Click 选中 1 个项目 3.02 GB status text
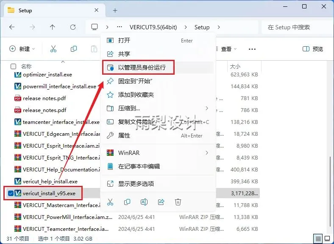The width and height of the screenshot is (334, 244). pos(65,238)
